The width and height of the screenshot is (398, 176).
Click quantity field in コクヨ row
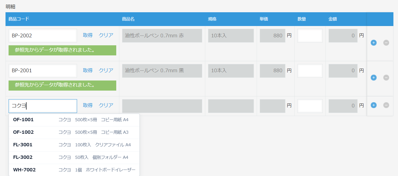click(x=310, y=106)
